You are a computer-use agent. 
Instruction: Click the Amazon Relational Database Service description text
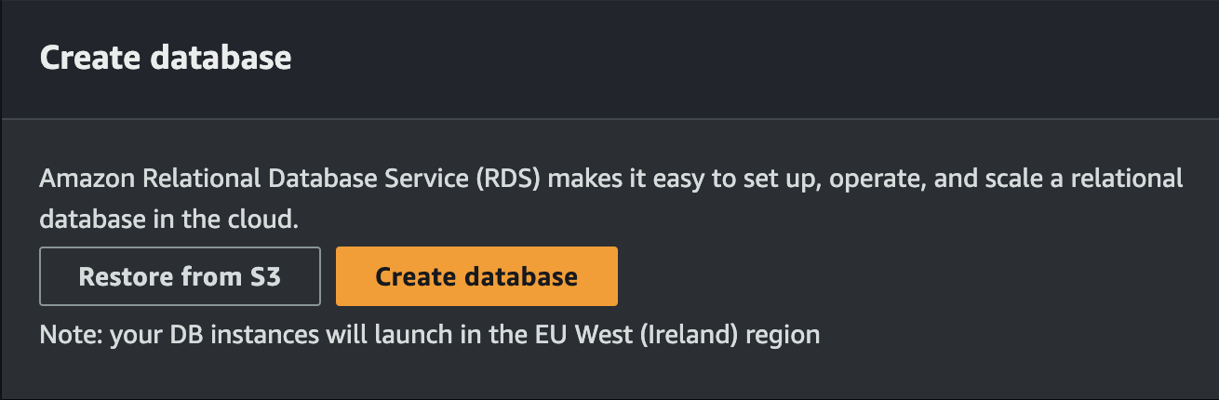point(611,198)
